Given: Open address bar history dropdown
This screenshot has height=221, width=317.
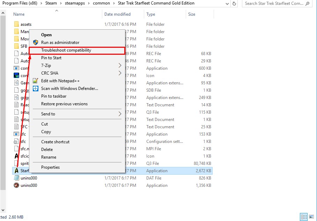Looking at the screenshot, I should tap(227, 3).
